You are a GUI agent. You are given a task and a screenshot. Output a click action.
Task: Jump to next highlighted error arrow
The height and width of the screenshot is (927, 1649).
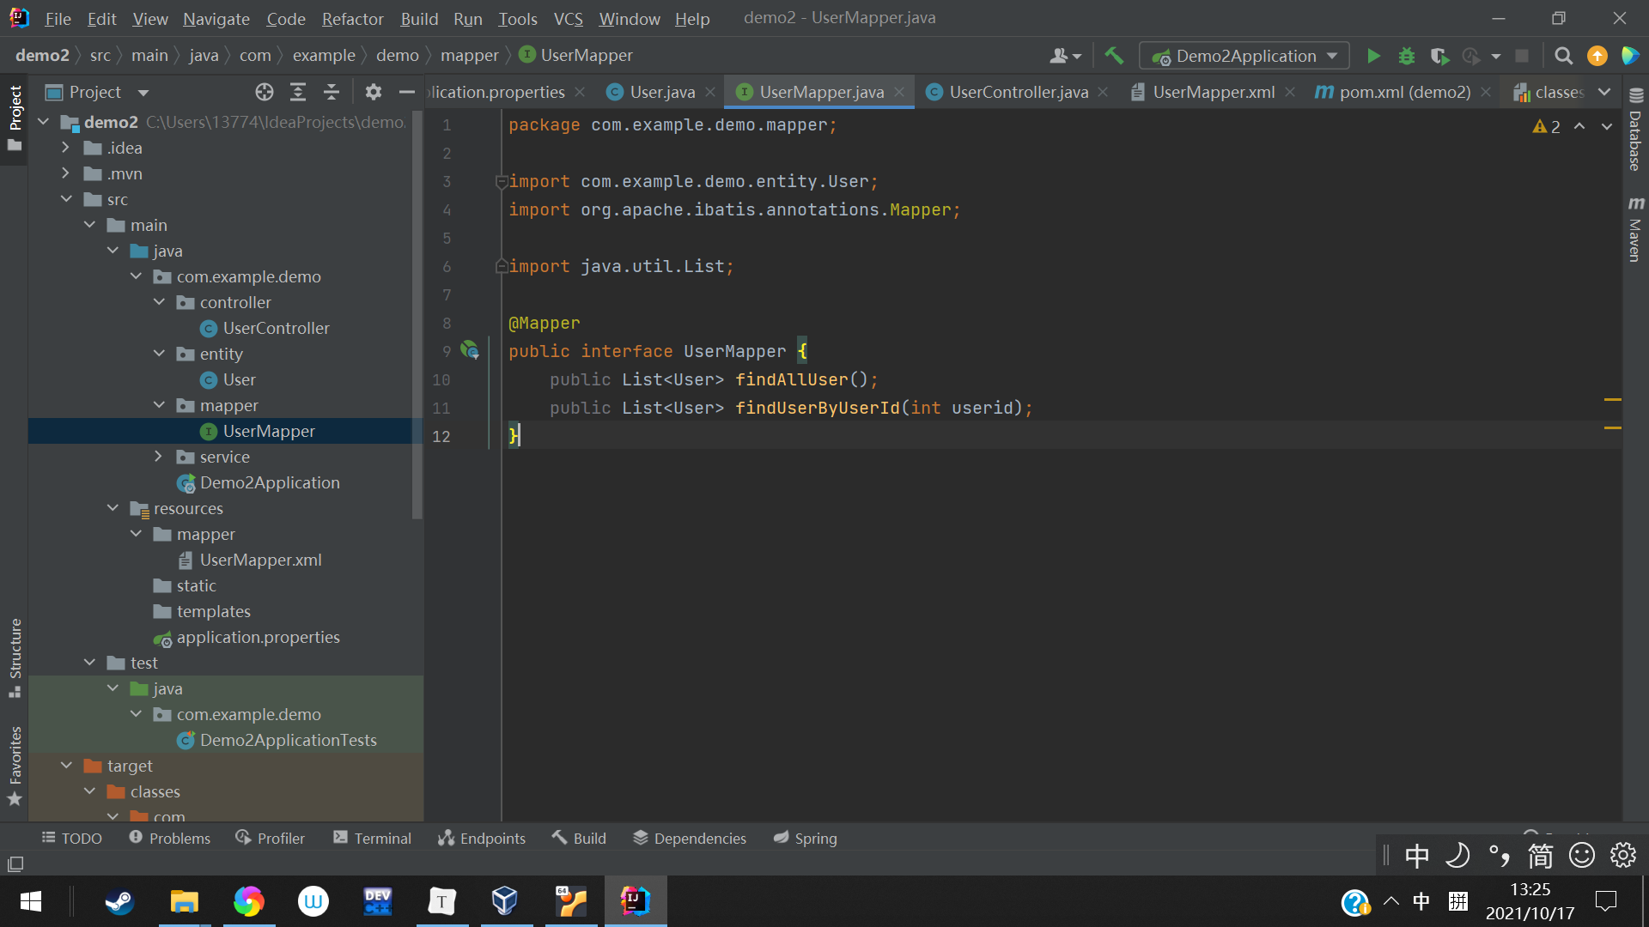tap(1607, 126)
